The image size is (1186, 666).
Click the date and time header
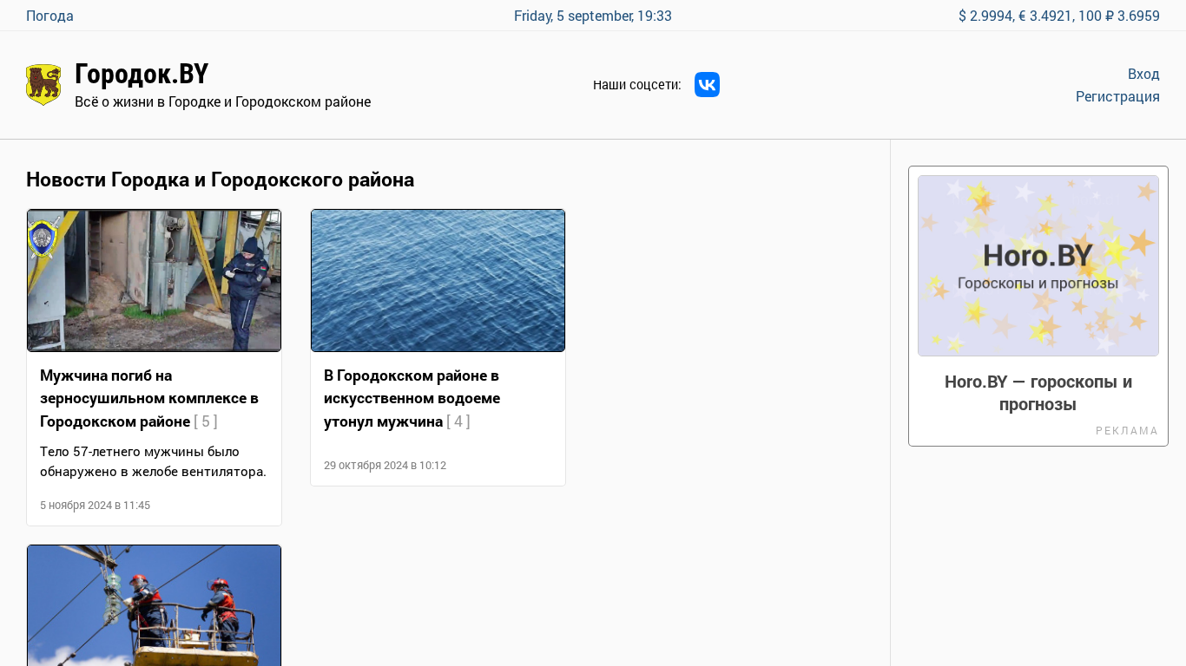coord(593,16)
